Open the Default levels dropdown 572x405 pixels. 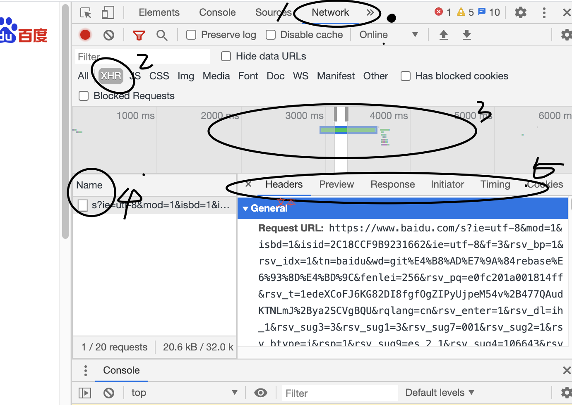439,393
